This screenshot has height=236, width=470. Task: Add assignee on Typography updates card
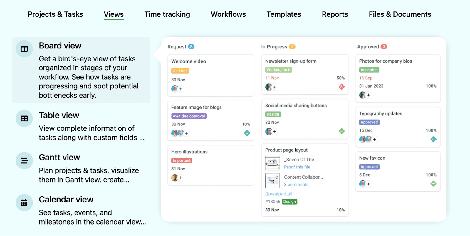375,140
